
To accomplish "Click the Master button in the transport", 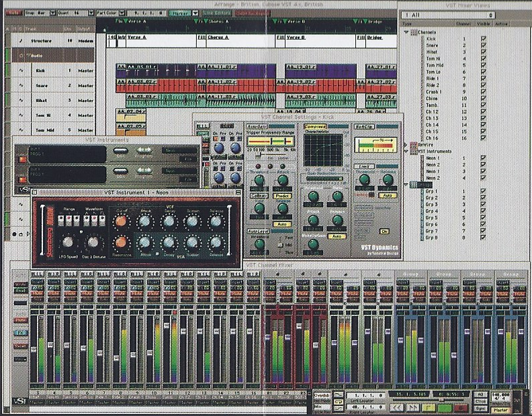I will [501, 410].
